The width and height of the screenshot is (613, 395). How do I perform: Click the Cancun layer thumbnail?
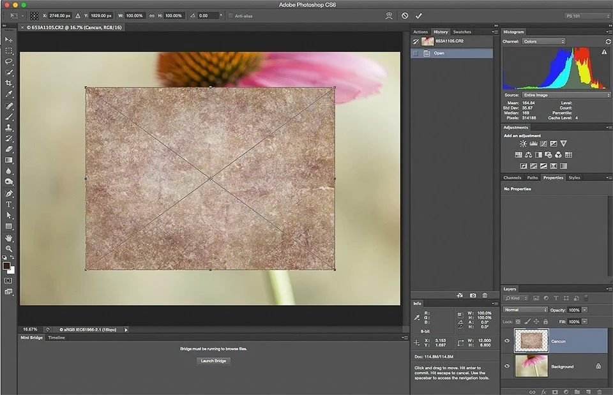531,341
